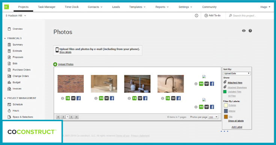Click the All Files filter link

pos(232,96)
